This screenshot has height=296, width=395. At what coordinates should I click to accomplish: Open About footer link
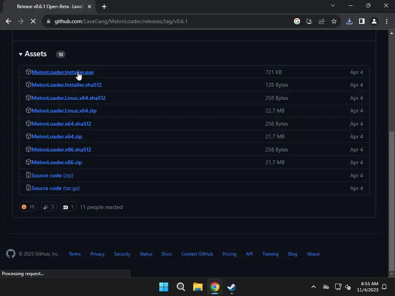click(313, 254)
